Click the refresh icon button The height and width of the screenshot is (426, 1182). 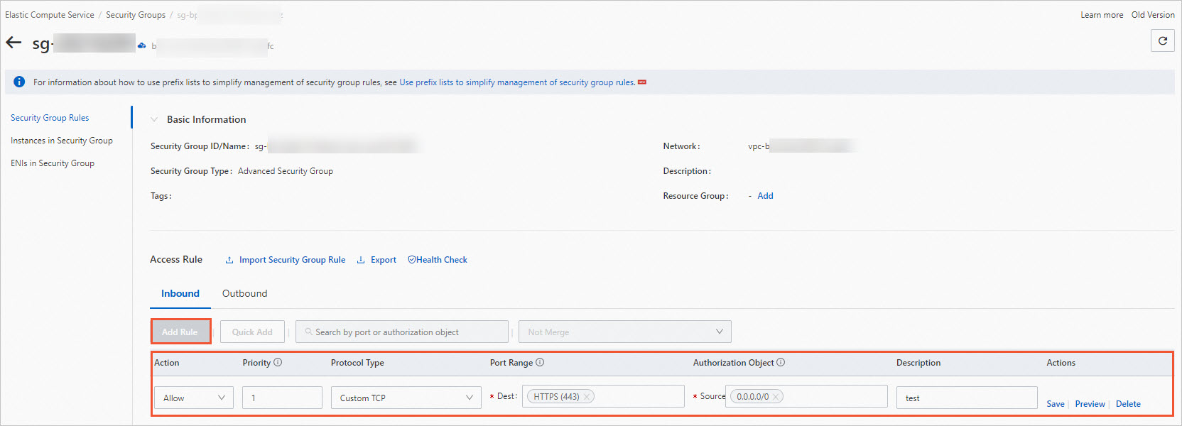pyautogui.click(x=1163, y=41)
